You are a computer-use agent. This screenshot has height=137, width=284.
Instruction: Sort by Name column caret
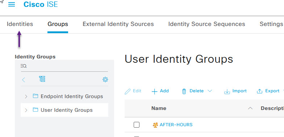(x=250, y=108)
